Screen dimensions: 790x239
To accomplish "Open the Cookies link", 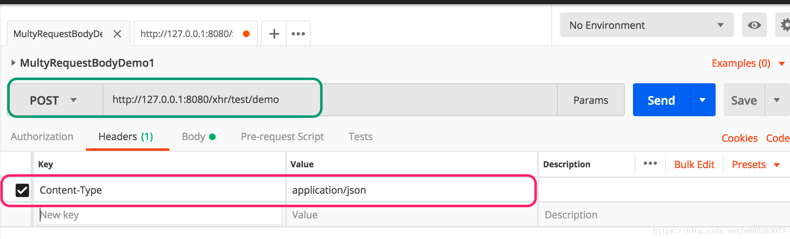I will (740, 138).
